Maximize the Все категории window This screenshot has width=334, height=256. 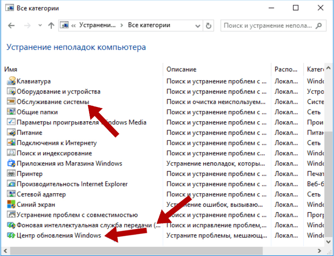click(295, 8)
